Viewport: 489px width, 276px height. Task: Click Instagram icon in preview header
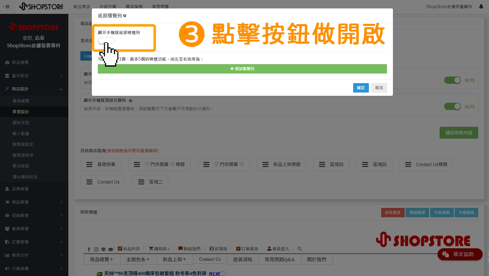(x=96, y=249)
